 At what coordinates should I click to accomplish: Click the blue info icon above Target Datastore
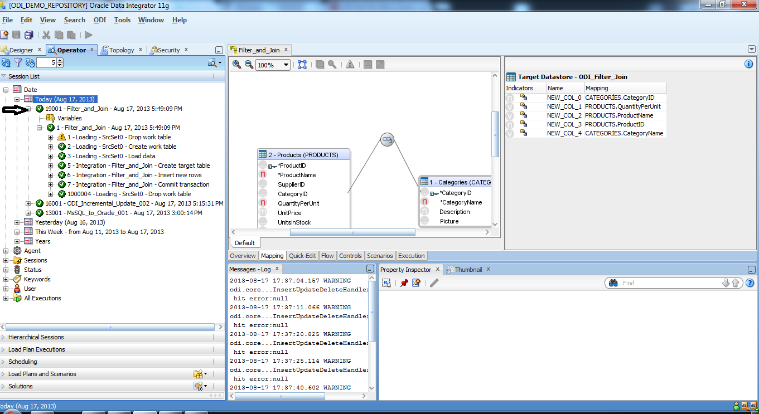[x=749, y=64]
